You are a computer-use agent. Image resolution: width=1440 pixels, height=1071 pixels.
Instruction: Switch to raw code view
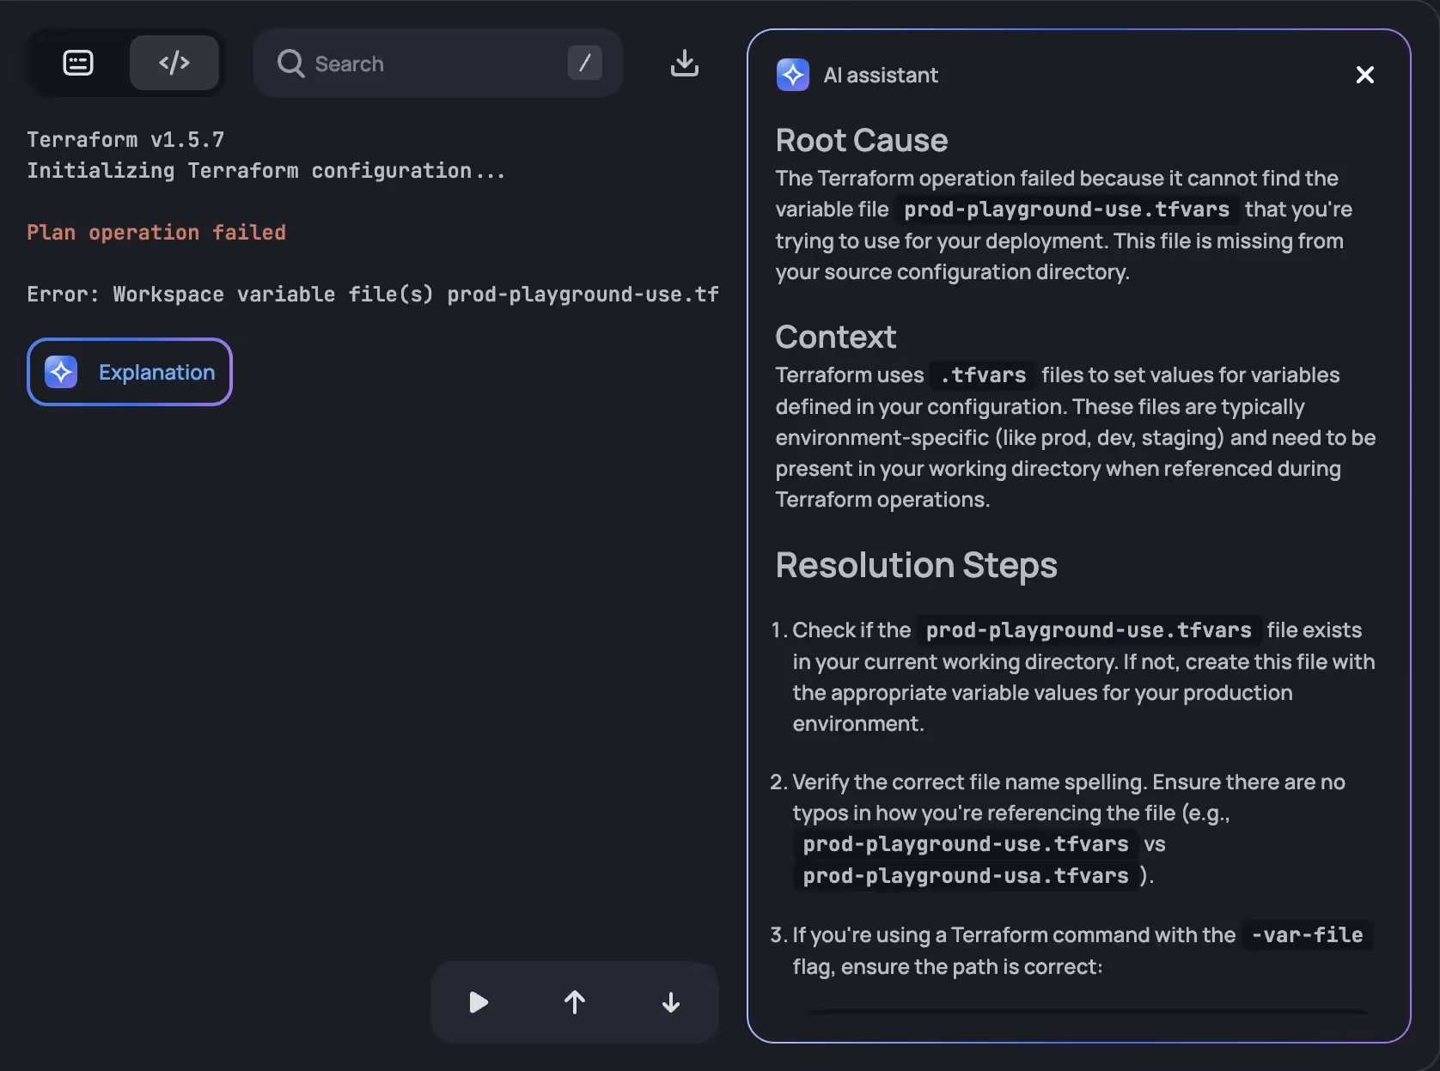(x=174, y=63)
